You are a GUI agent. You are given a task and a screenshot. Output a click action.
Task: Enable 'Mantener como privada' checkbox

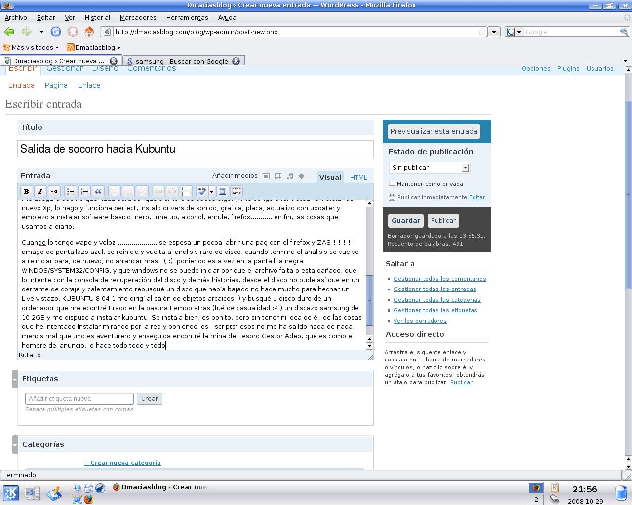pos(392,183)
